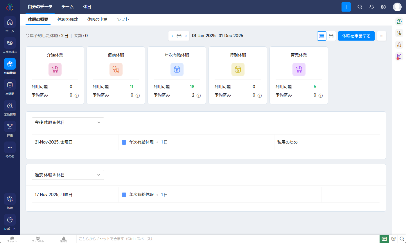Click the 休暇を申請する button
This screenshot has height=243, width=406.
tap(356, 36)
